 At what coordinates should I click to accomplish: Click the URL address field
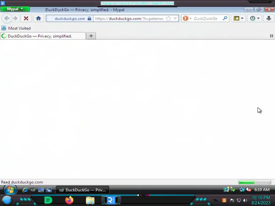point(129,19)
